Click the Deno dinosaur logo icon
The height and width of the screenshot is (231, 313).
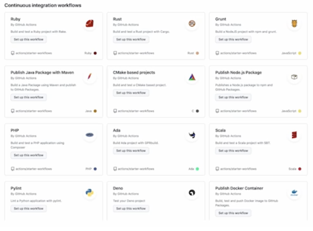click(x=192, y=193)
